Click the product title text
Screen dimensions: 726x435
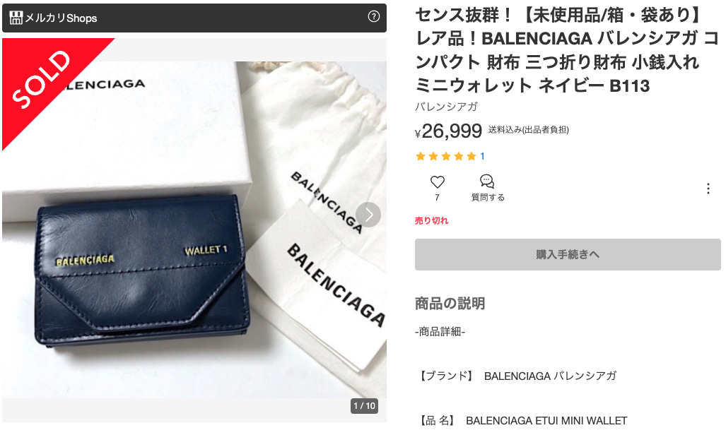(567, 50)
